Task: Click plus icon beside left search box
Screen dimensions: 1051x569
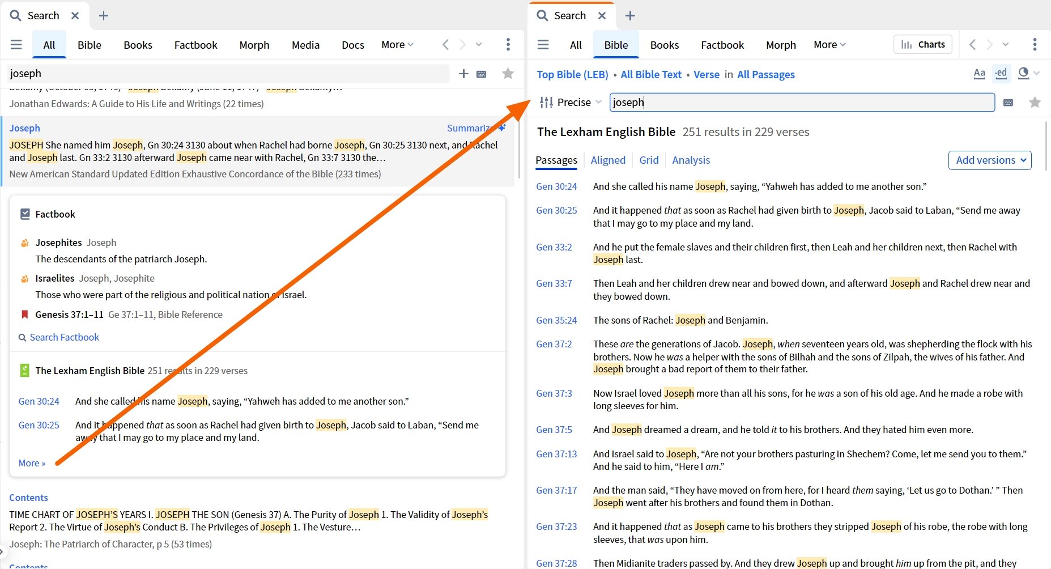Action: [463, 74]
